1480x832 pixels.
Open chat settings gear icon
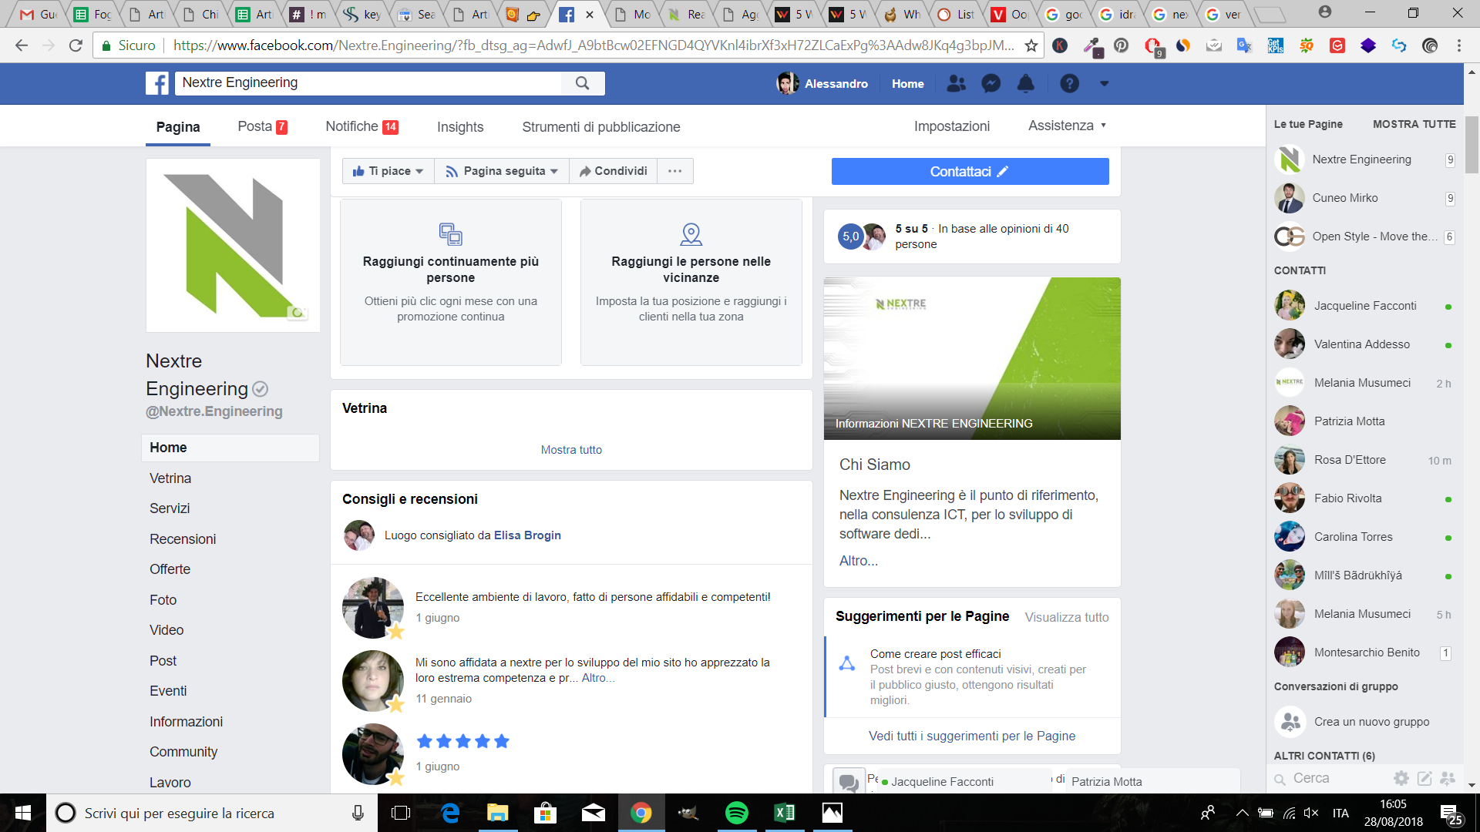tap(1401, 778)
